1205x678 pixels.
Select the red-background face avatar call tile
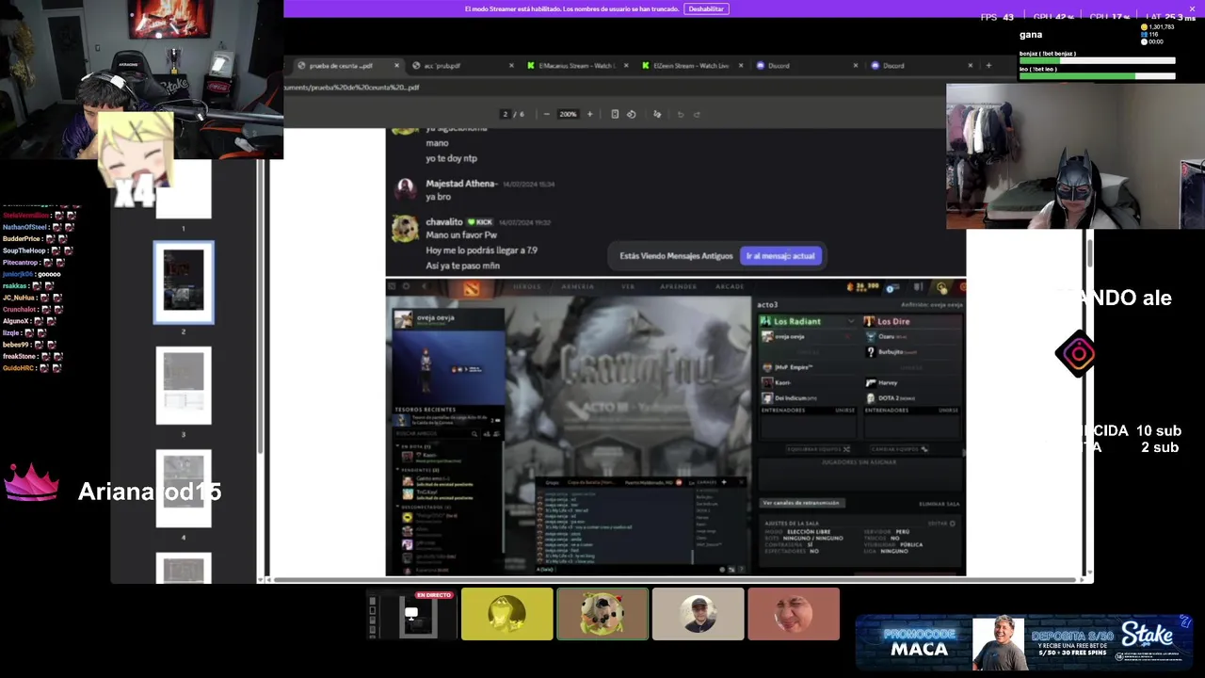click(x=794, y=614)
